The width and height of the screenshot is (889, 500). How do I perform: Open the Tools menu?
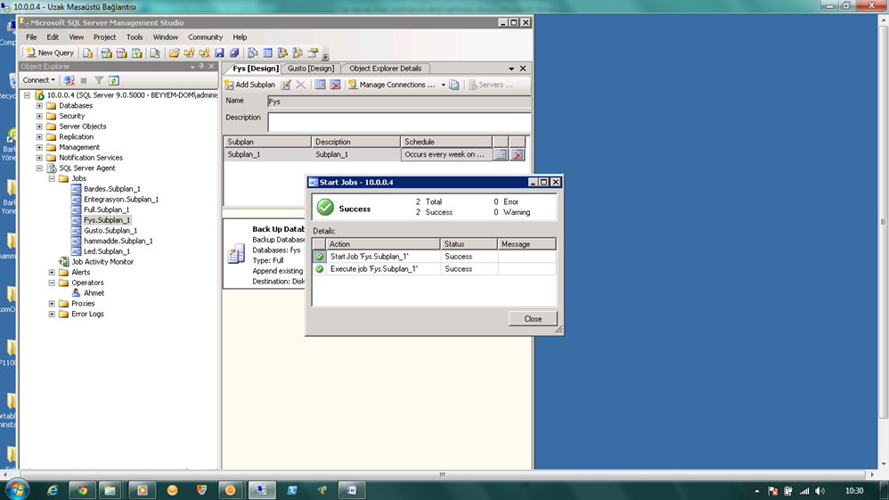click(135, 37)
